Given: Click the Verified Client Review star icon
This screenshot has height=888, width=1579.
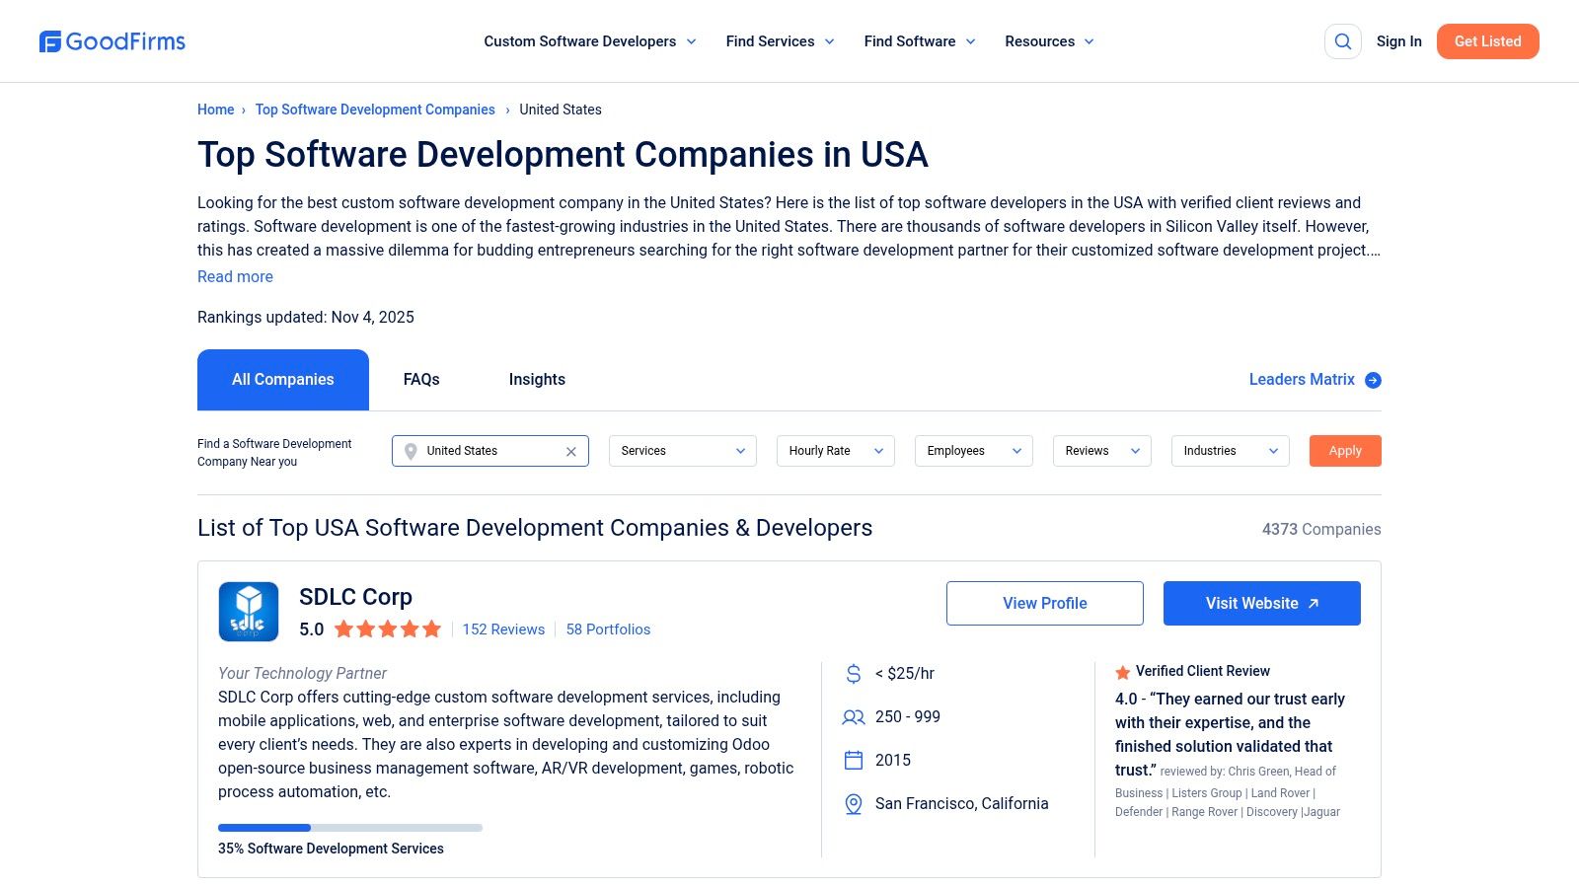Looking at the screenshot, I should click(x=1122, y=671).
